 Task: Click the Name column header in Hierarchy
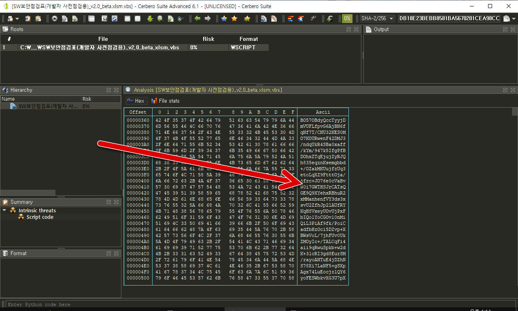click(x=40, y=99)
